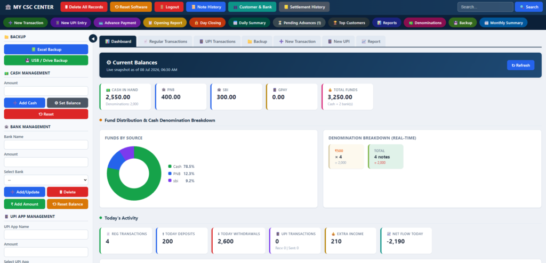This screenshot has height=263, width=546.
Task: Select the GPay balance card
Action: click(292, 96)
